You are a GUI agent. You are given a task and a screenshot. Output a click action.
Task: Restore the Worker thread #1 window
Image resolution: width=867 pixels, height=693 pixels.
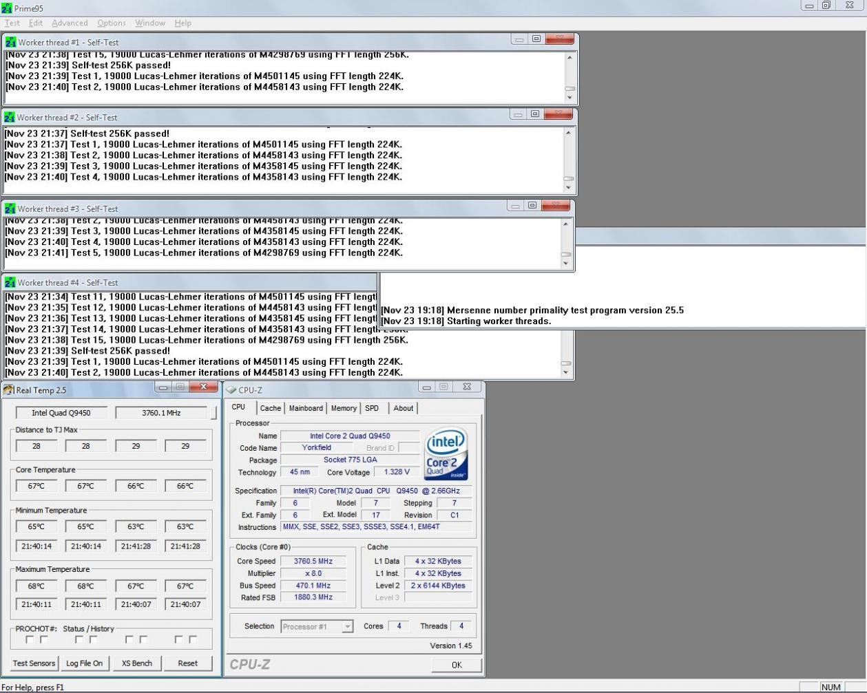click(x=536, y=39)
